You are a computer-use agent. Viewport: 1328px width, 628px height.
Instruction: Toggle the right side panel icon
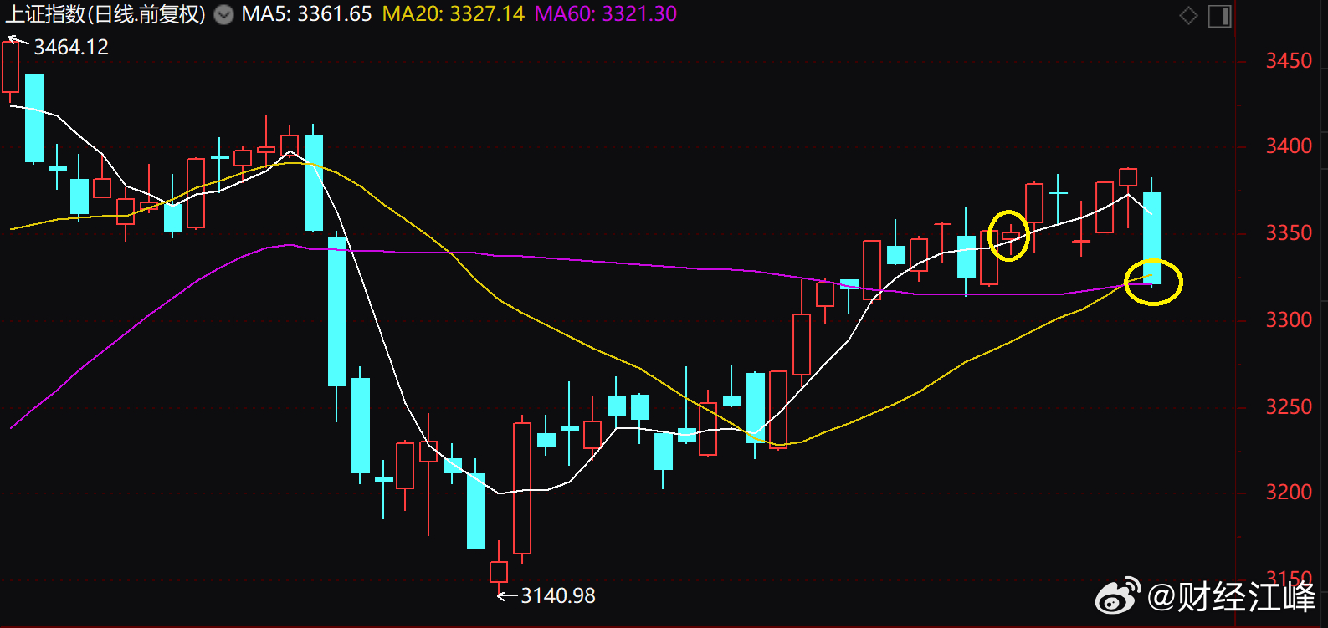tap(1220, 16)
